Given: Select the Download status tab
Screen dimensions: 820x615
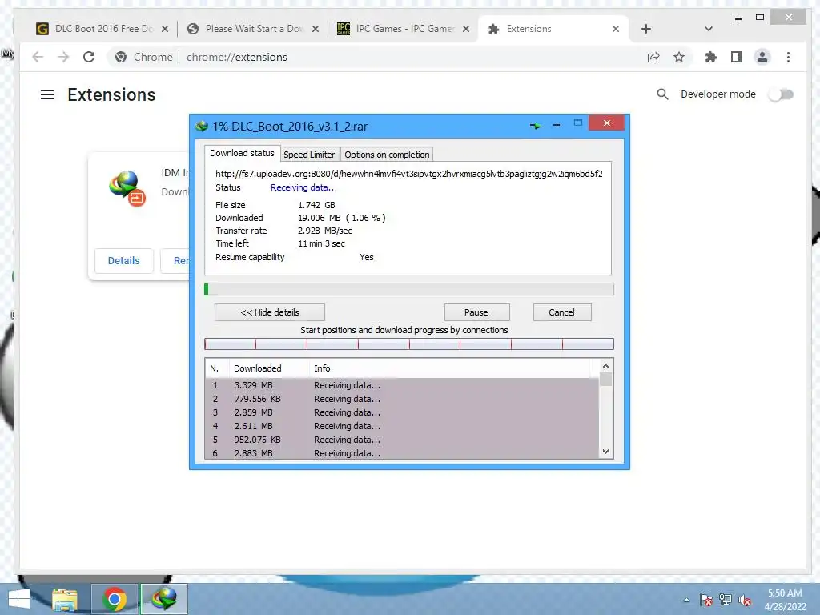Looking at the screenshot, I should coord(242,153).
